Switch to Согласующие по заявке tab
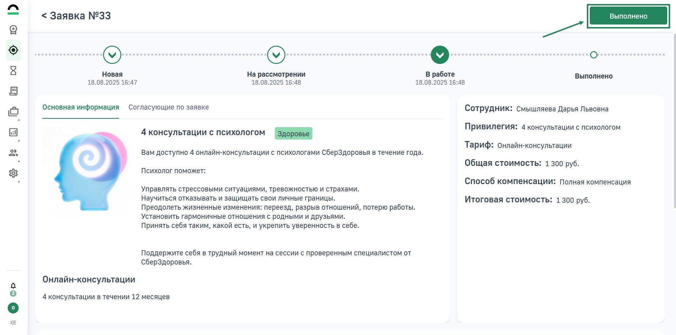676x335 pixels. (168, 107)
